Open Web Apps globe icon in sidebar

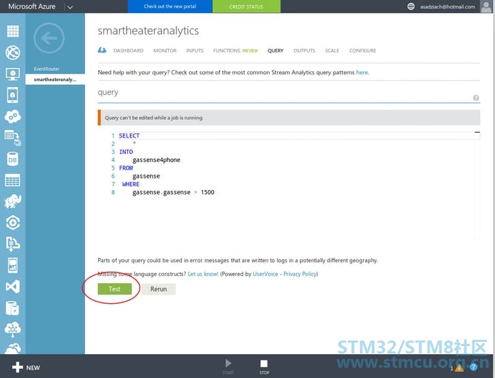(x=12, y=52)
